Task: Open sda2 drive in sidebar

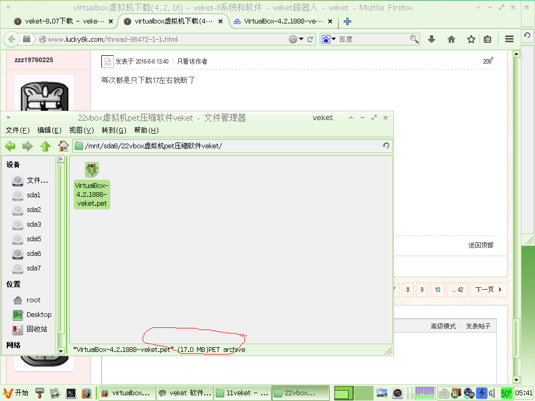Action: [x=27, y=210]
